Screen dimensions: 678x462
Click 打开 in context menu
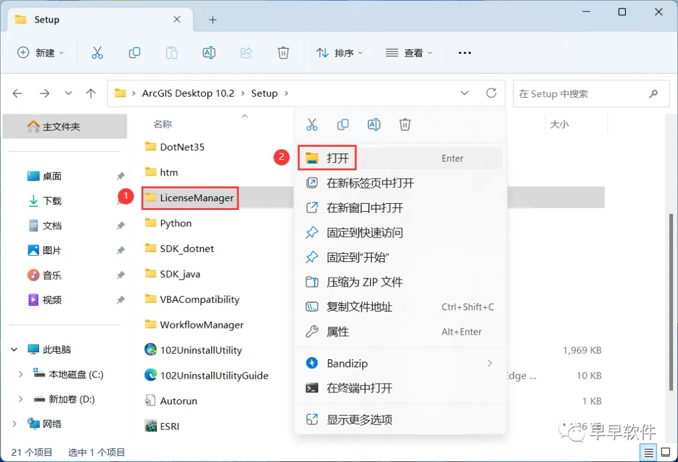pos(400,159)
